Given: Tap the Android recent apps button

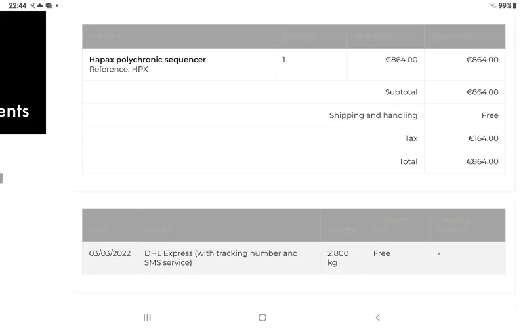Looking at the screenshot, I should [147, 318].
